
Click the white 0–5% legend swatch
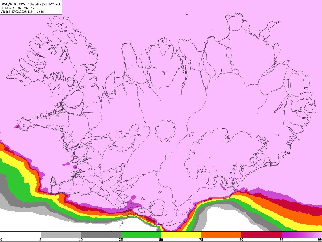(x=20, y=234)
